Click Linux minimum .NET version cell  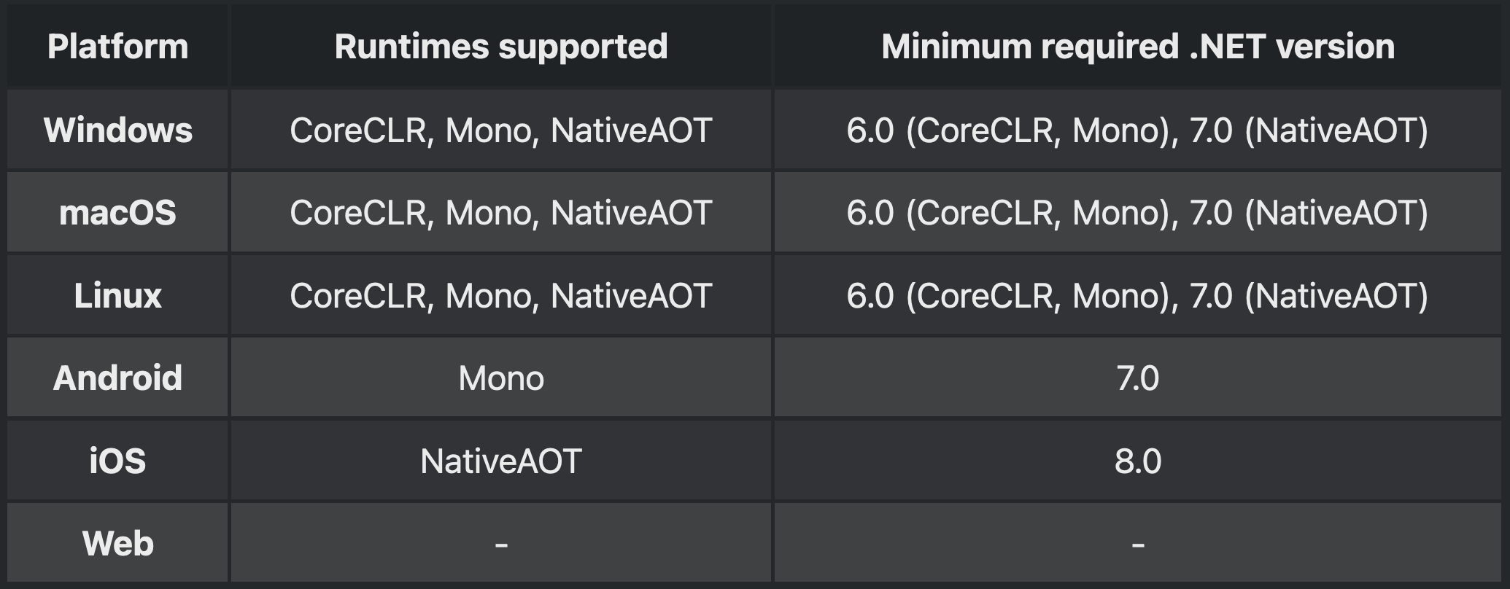1137,296
